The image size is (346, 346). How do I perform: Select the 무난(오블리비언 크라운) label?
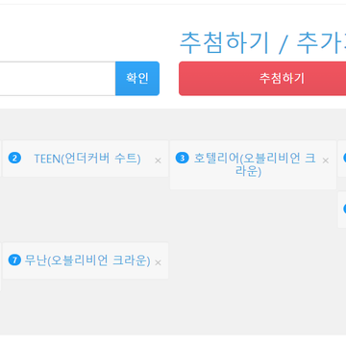87,260
